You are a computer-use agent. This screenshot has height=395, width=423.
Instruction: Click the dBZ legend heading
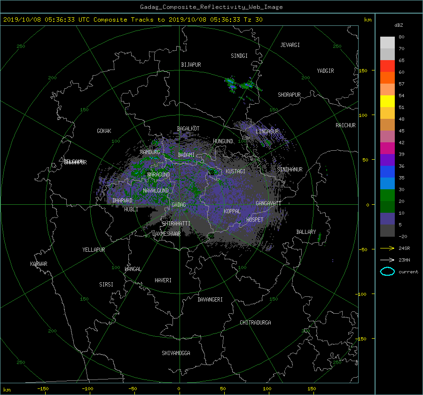point(399,25)
